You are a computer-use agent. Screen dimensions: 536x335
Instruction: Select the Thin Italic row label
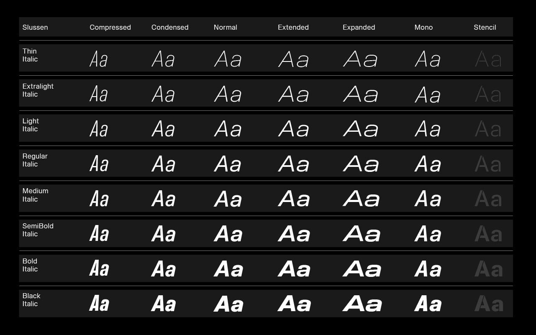click(30, 55)
